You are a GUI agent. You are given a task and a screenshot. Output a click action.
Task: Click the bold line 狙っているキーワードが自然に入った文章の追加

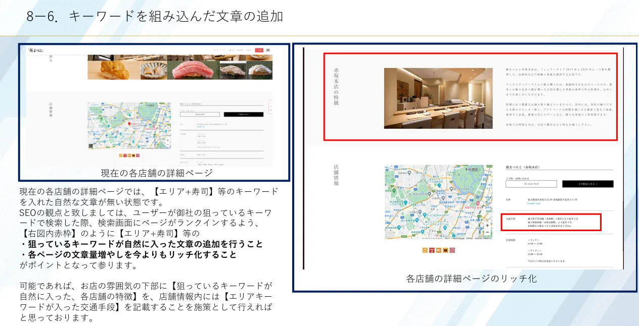[x=142, y=244]
